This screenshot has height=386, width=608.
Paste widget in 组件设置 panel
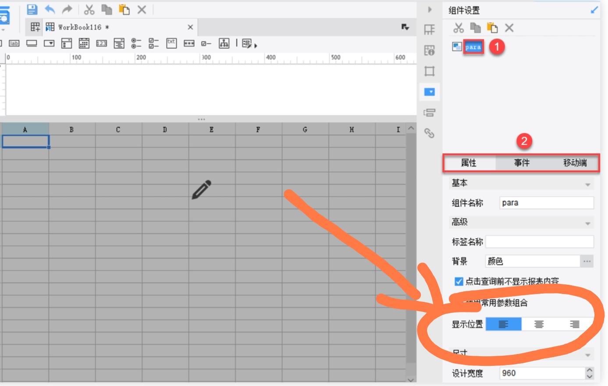pos(492,28)
